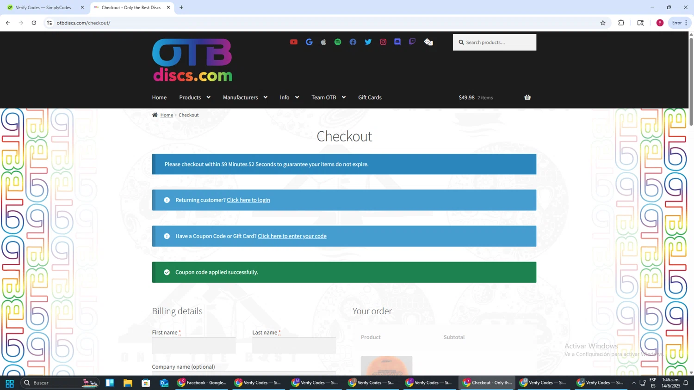Focus the Search products field
Screen dimensions: 694x390
click(x=495, y=43)
